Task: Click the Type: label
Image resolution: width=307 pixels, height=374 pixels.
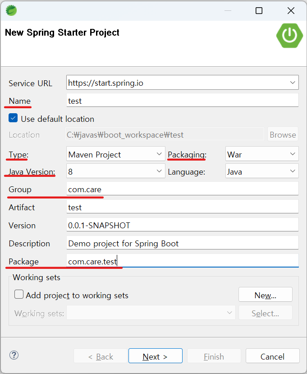Action: click(18, 155)
